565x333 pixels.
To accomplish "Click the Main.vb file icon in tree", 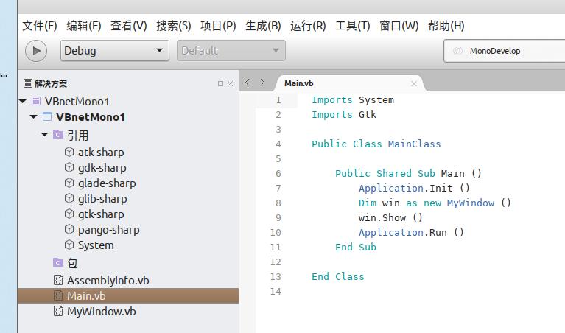I will pyautogui.click(x=58, y=295).
